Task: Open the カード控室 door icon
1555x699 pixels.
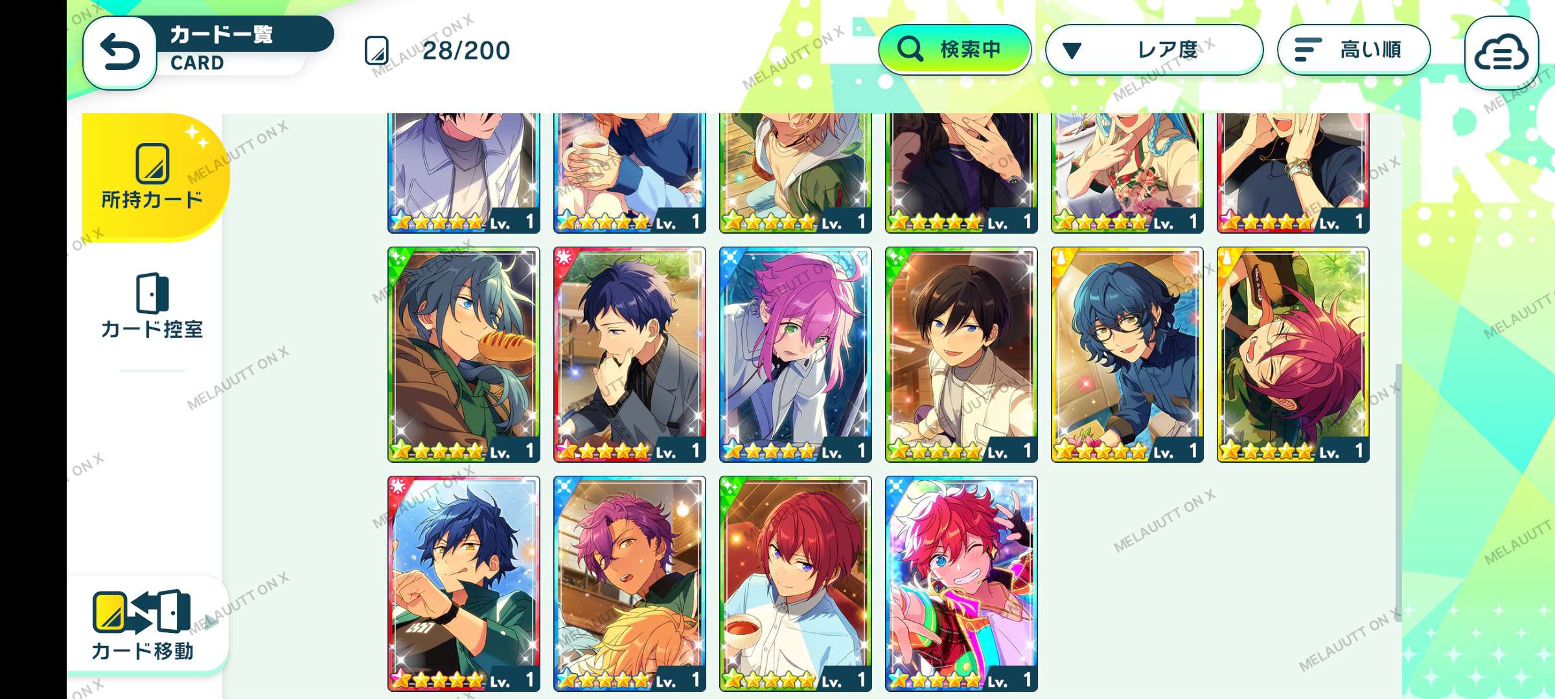Action: (152, 293)
